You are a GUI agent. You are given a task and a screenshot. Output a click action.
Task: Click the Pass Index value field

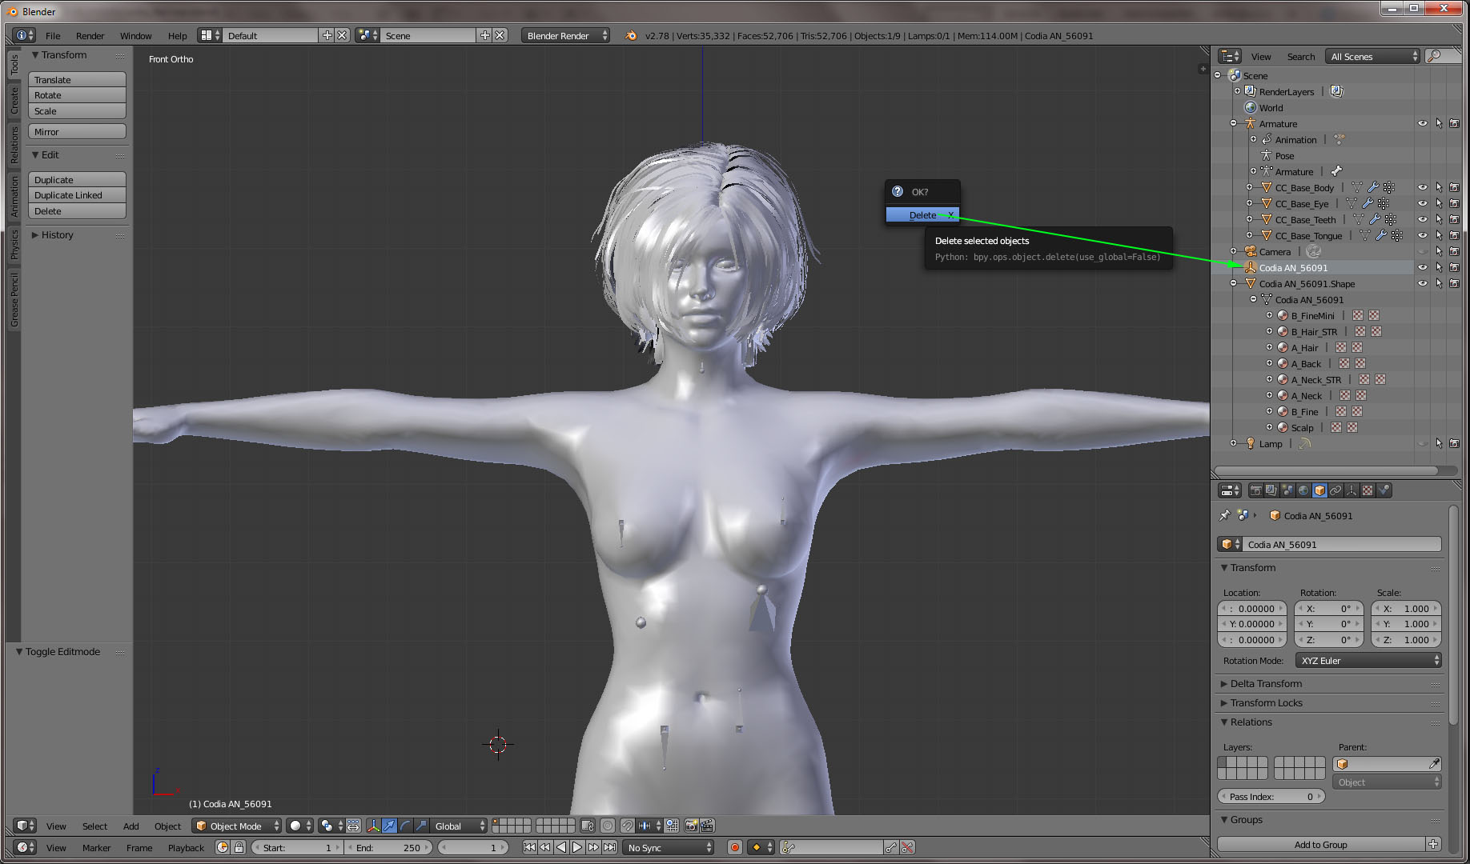[x=1271, y=796]
